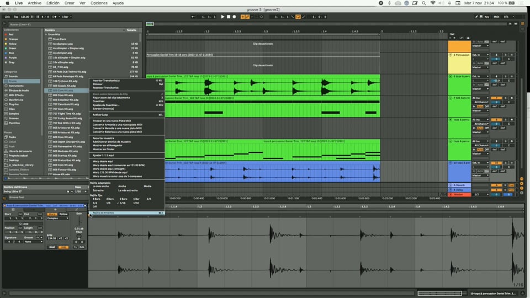Click the ×2 double tempo button
The width and height of the screenshot is (530, 298).
coord(66,238)
